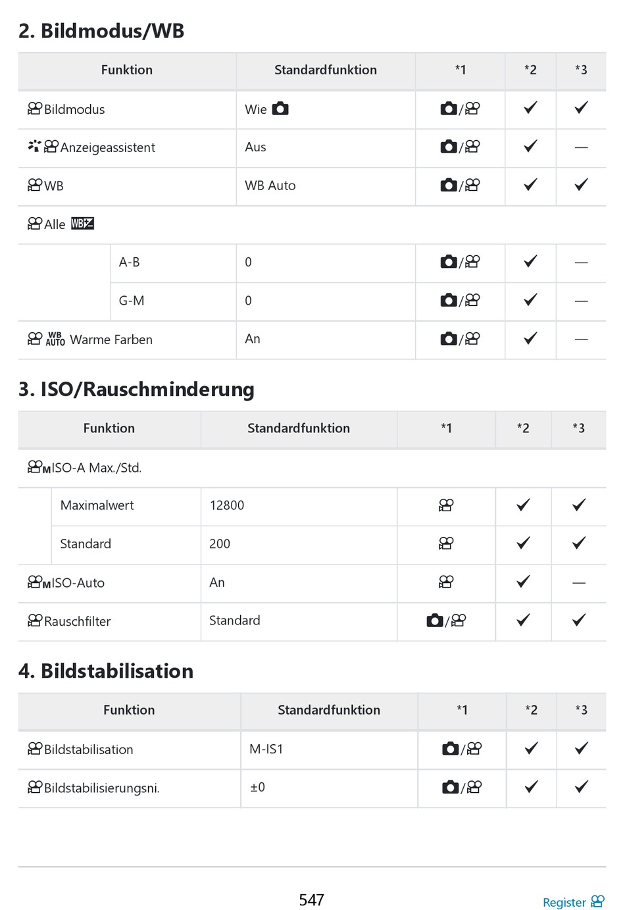Click the WB± icon next to Alle
Viewport: 625px width, 910px height.
point(82,224)
